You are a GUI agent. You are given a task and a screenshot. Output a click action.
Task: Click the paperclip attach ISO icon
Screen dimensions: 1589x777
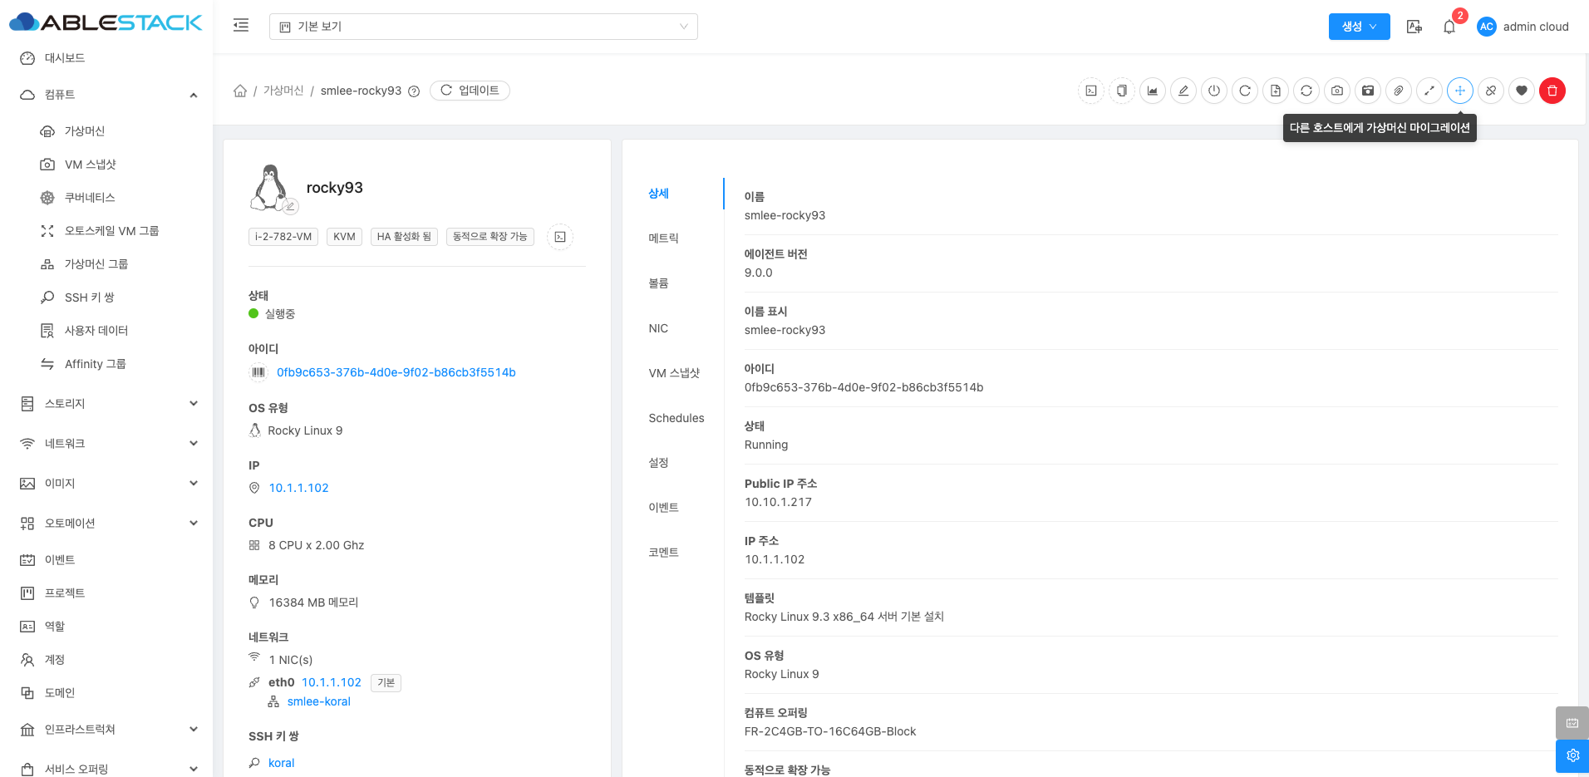(1399, 91)
